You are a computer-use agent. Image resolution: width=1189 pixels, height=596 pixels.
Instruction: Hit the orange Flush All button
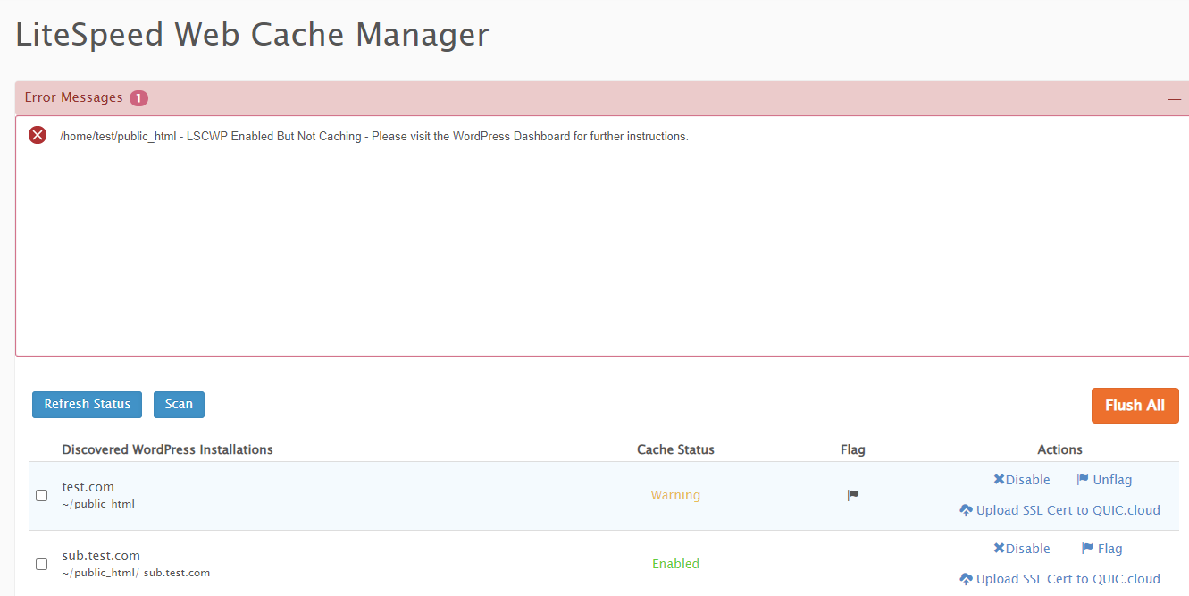pos(1135,405)
